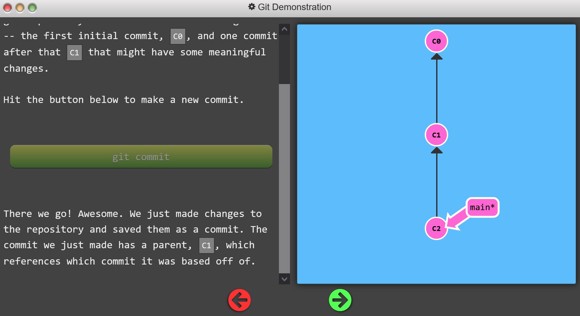This screenshot has height=316, width=580.
Task: Maximize window with the green title button
Action: (32, 8)
